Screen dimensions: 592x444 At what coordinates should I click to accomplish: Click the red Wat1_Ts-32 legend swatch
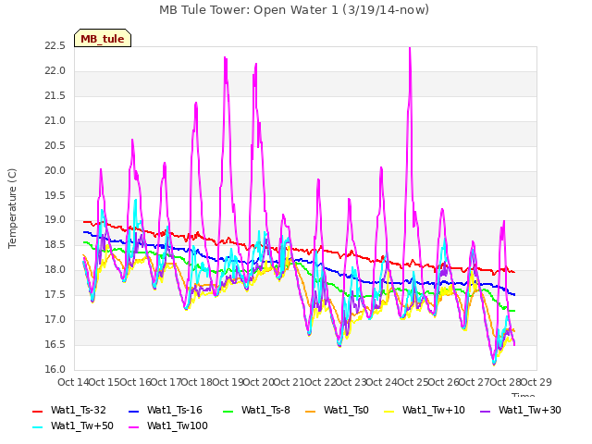pos(37,411)
